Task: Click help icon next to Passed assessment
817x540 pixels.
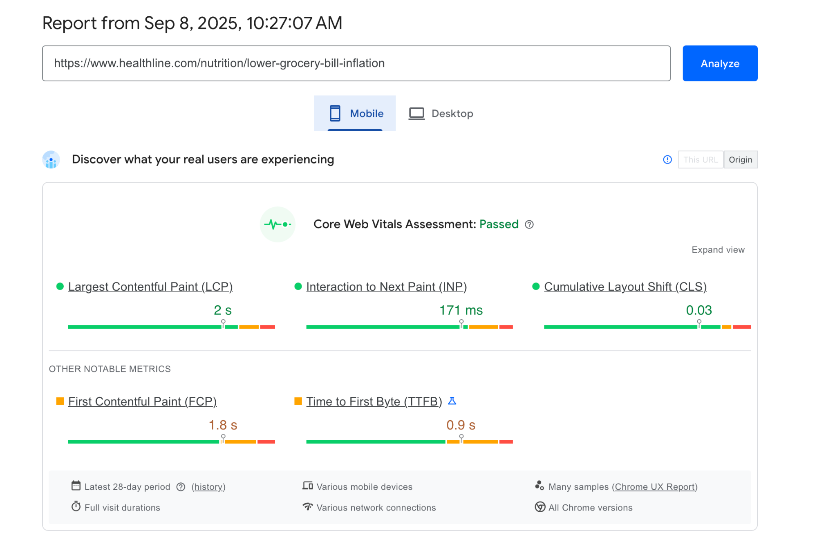Action: 529,224
